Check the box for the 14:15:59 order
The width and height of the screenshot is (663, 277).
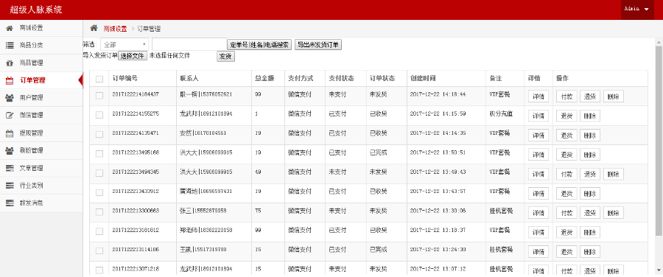(x=99, y=115)
